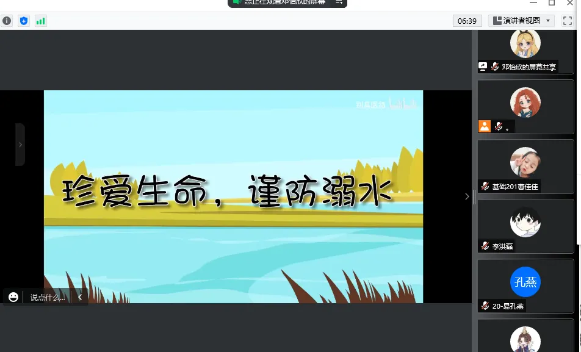Image resolution: width=581 pixels, height=352 pixels.
Task: Open the blue security shield icon
Action: pos(24,21)
